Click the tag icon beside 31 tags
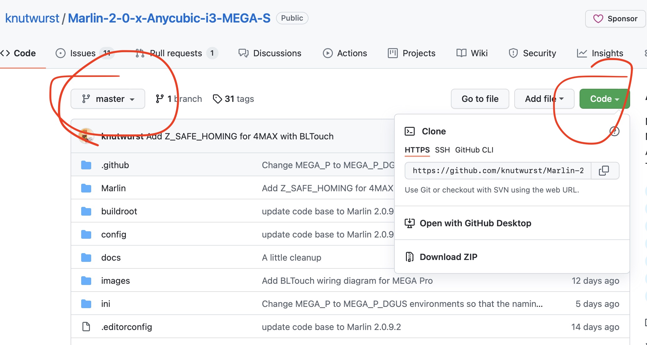This screenshot has height=345, width=647. click(x=217, y=99)
